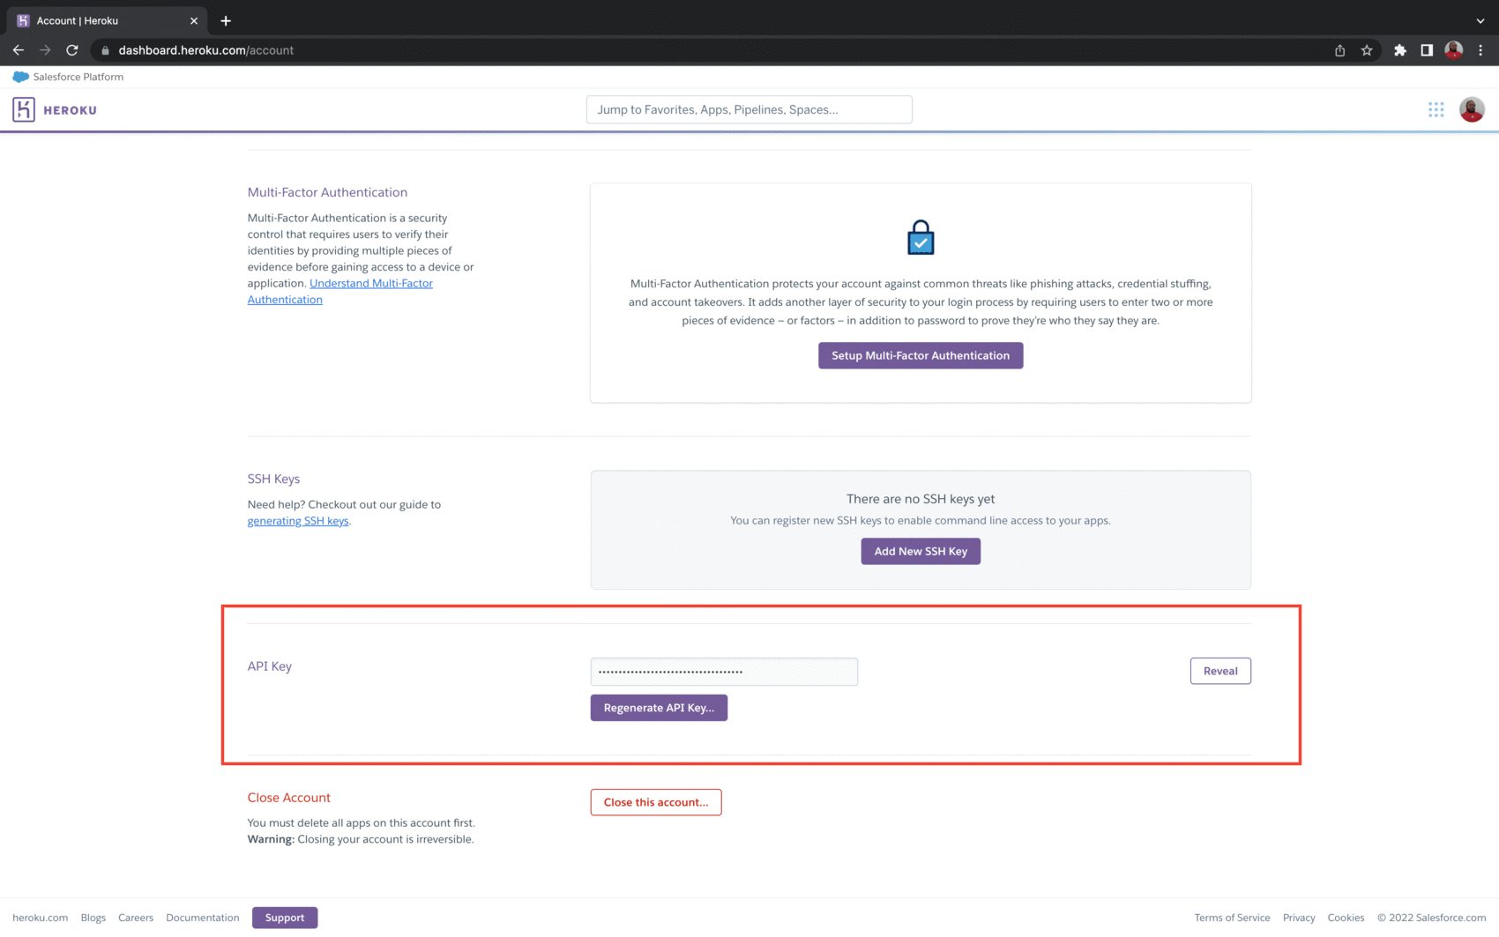The height and width of the screenshot is (937, 1499).
Task: Click the Salesforce Platform cloud icon
Action: [x=19, y=77]
